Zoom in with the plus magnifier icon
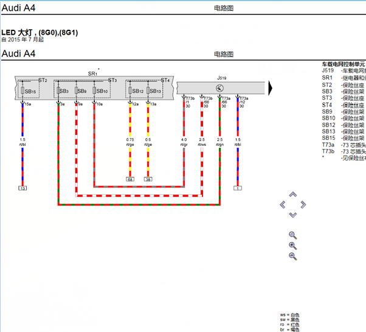The image size is (366, 332). [292, 246]
